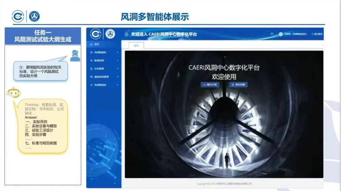Click the 首页 home icon in sidebar
The height and width of the screenshot is (191, 341).
point(91,44)
